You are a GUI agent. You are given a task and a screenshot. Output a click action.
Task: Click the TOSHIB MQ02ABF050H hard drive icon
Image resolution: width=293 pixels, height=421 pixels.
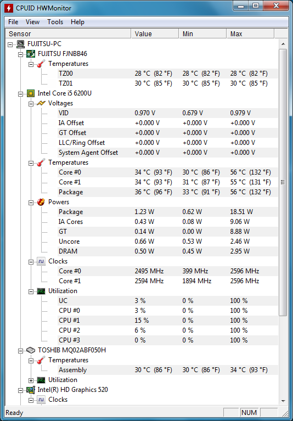coord(31,350)
